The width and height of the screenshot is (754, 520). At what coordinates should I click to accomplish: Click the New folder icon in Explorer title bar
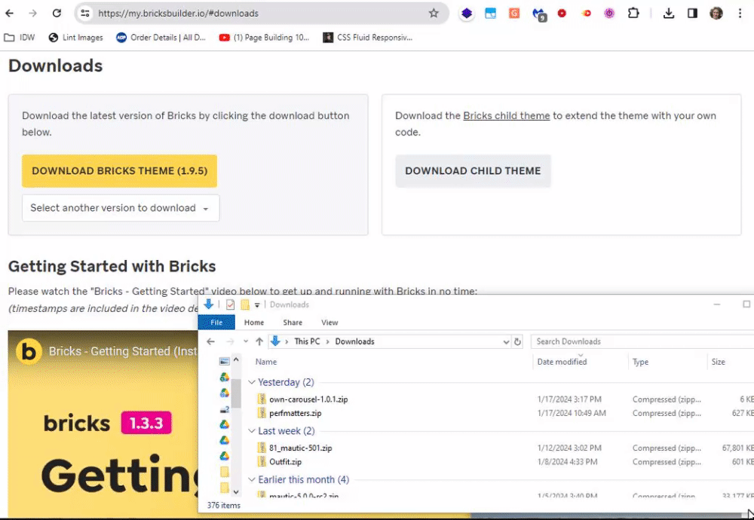pos(245,304)
